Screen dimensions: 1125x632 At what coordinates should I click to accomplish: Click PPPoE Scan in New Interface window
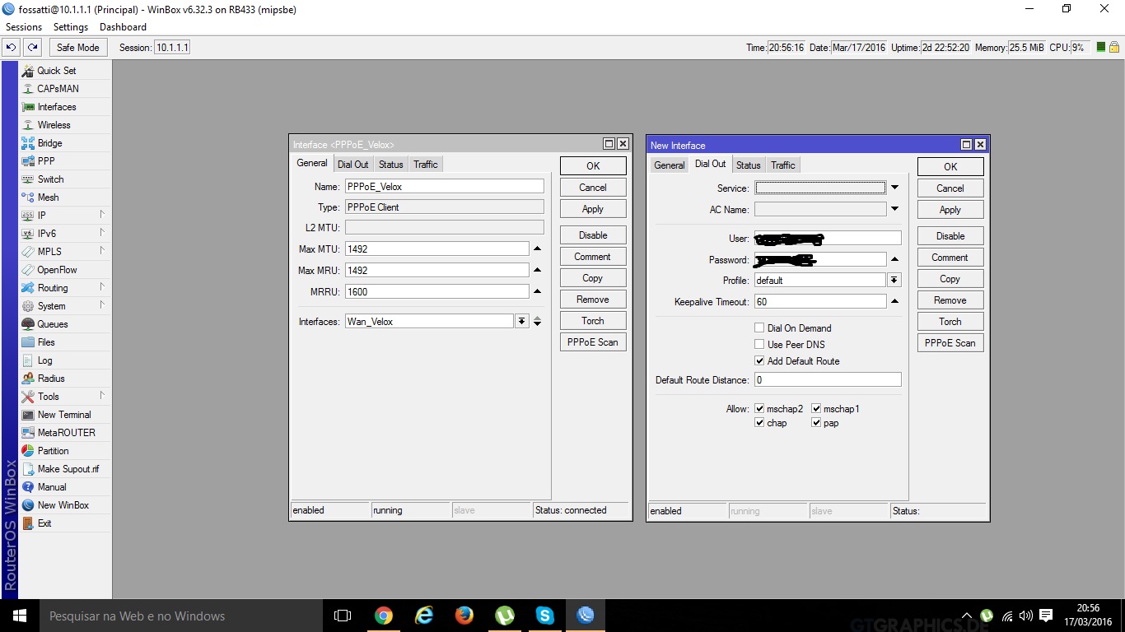click(x=950, y=343)
